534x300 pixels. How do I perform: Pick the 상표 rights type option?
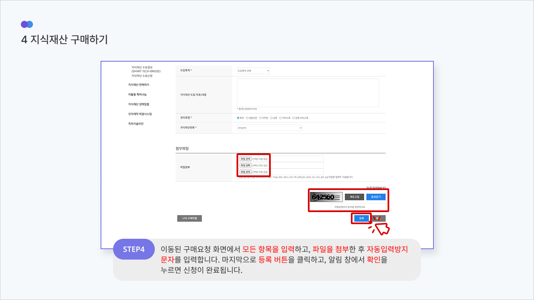[272, 118]
